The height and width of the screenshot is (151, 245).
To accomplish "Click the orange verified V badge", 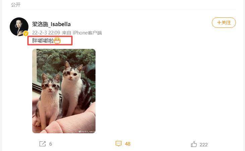I will click(x=26, y=33).
